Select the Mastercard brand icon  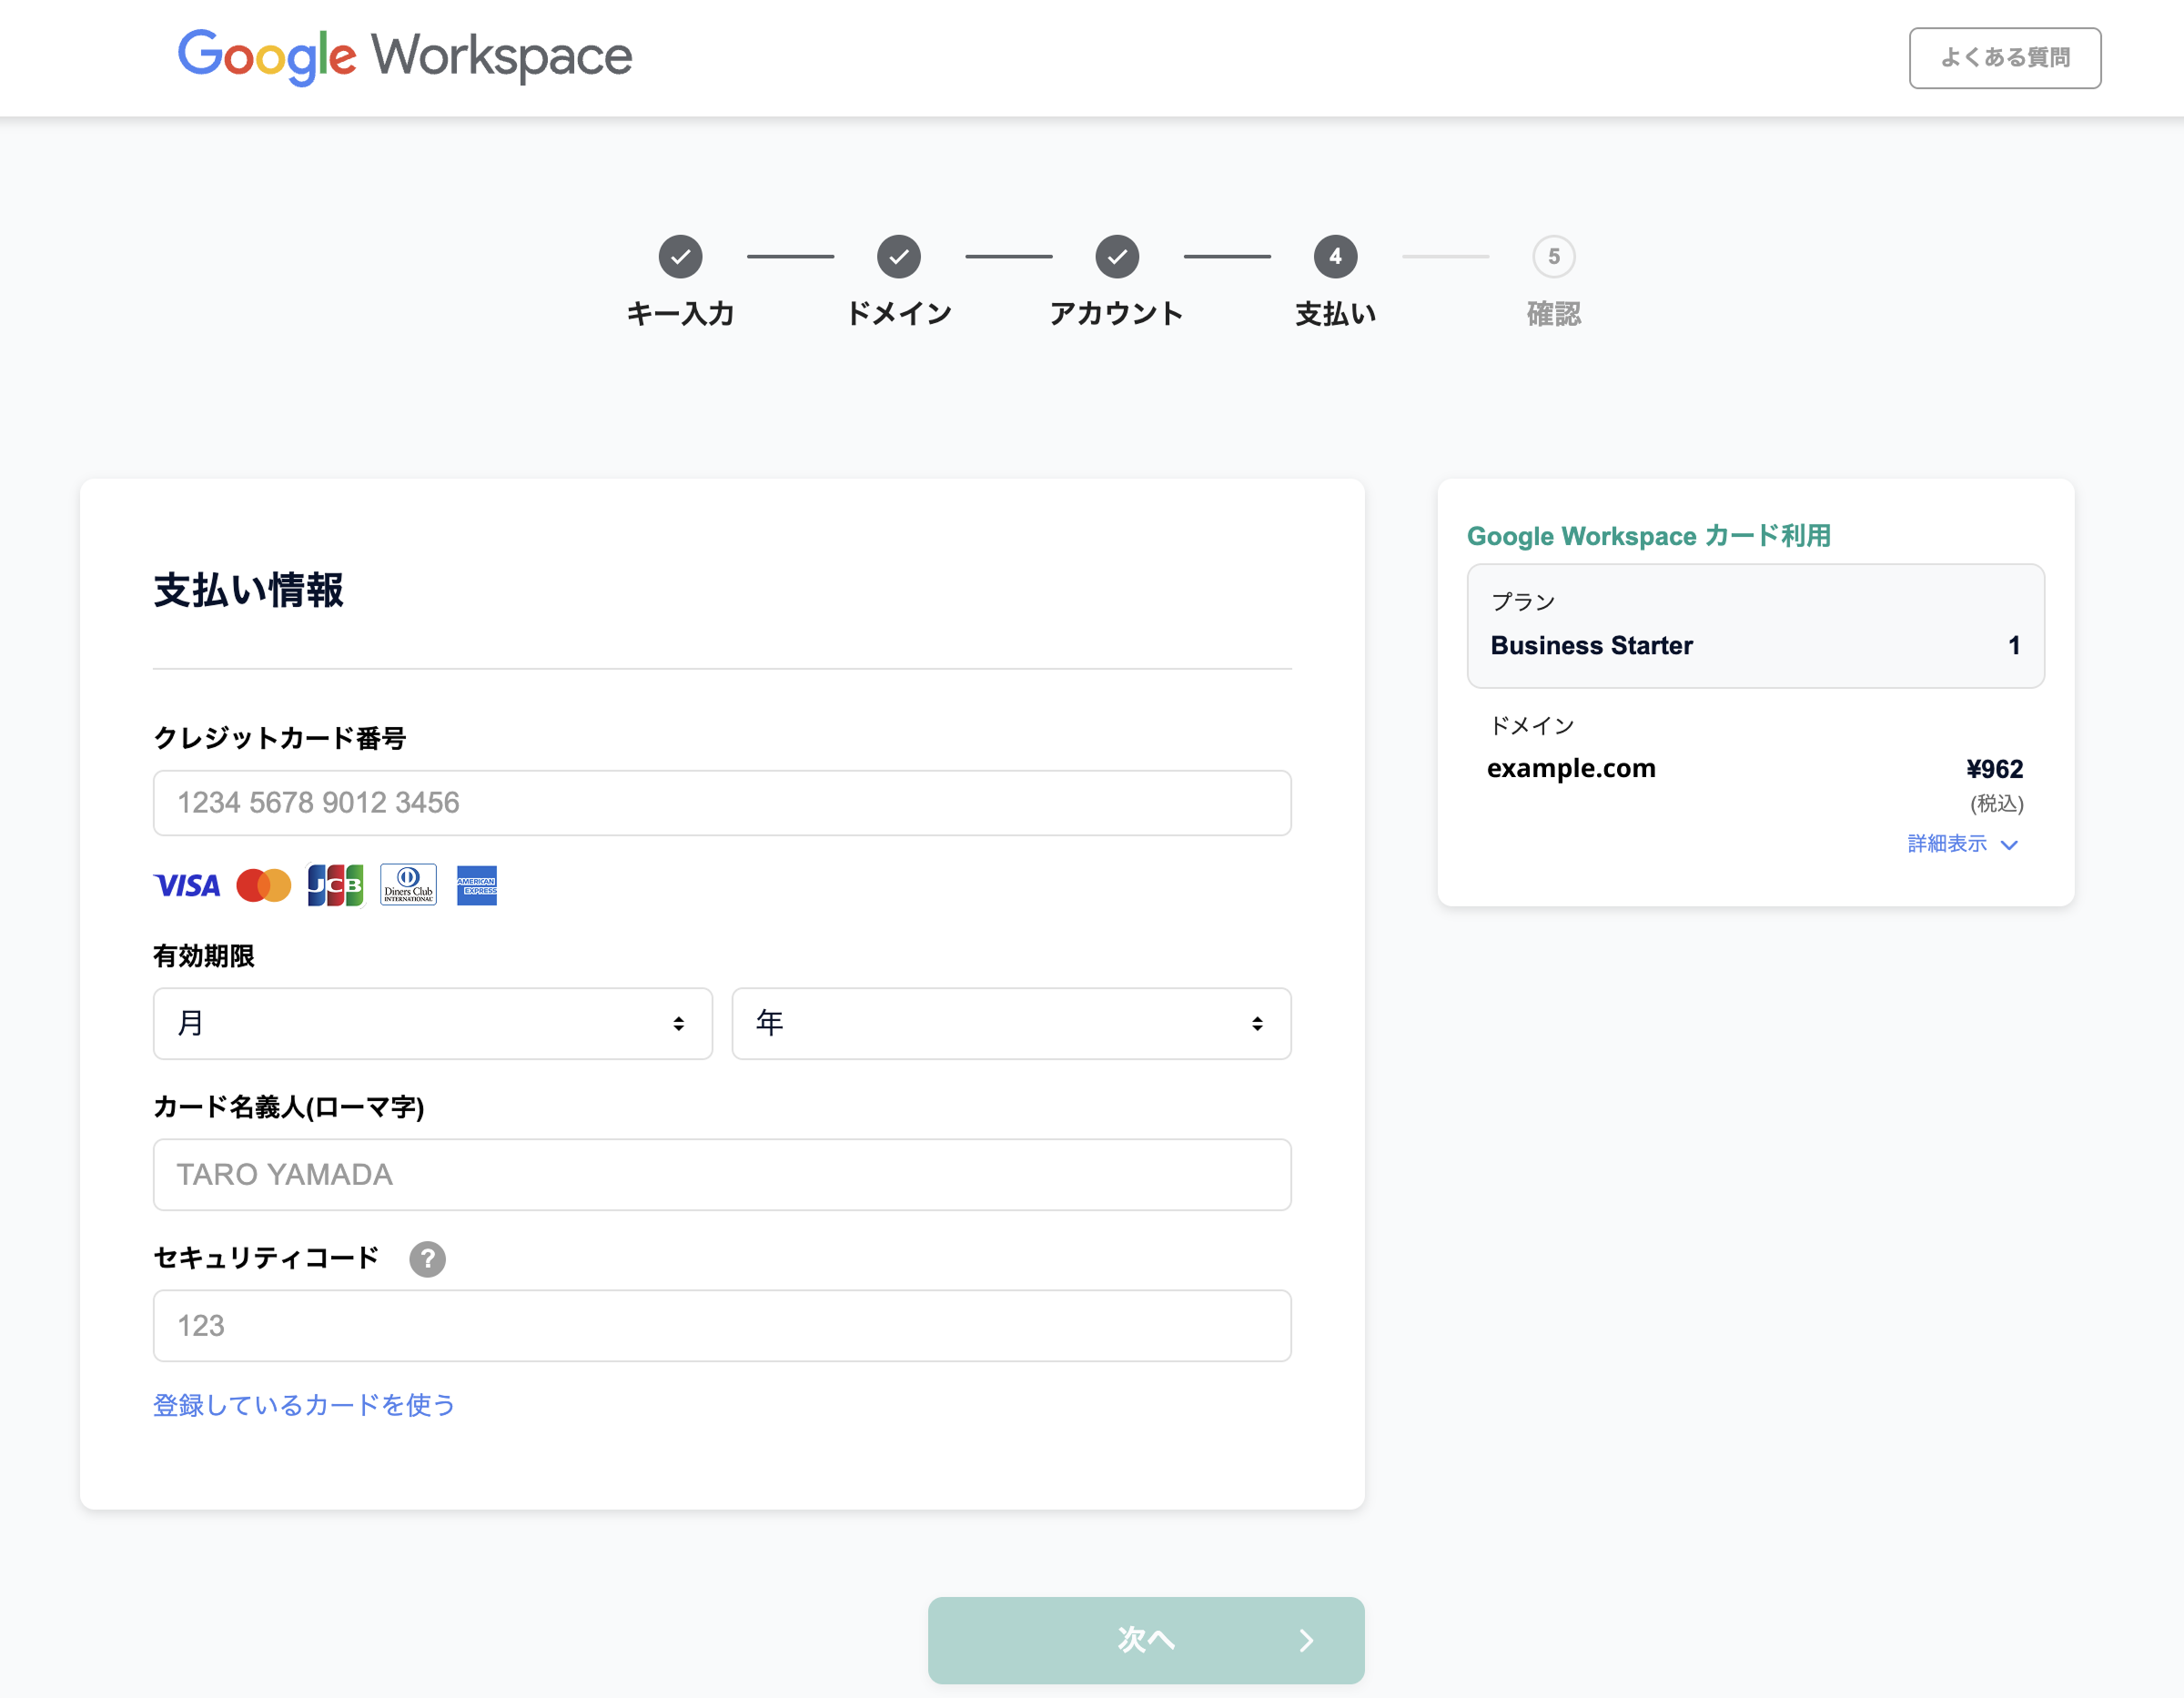(x=263, y=885)
